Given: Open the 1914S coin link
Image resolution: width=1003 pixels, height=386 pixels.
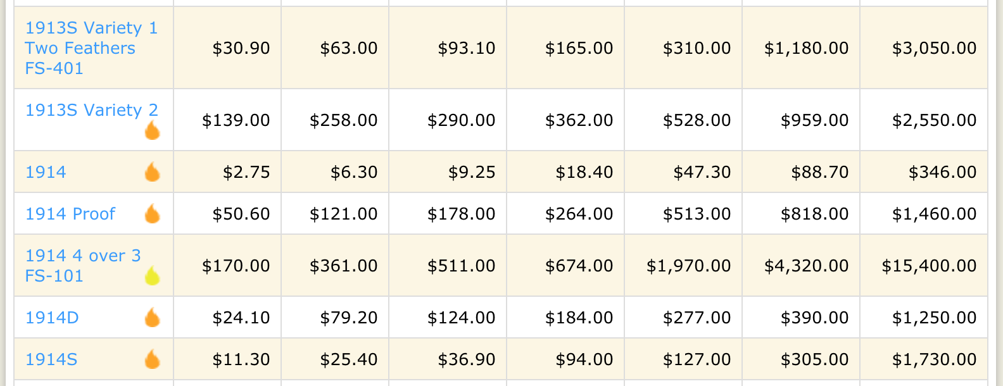Looking at the screenshot, I should click(51, 359).
